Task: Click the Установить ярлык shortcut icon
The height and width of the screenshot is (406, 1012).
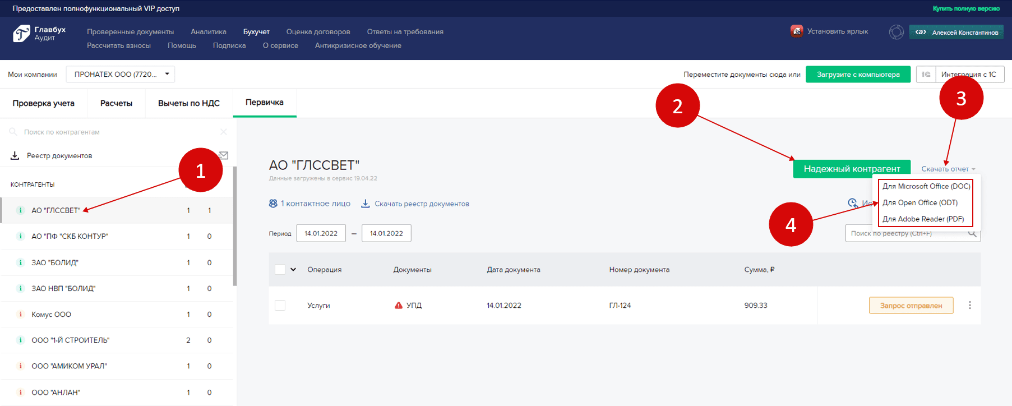Action: 797,31
